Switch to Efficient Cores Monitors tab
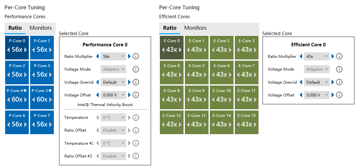 pos(195,28)
